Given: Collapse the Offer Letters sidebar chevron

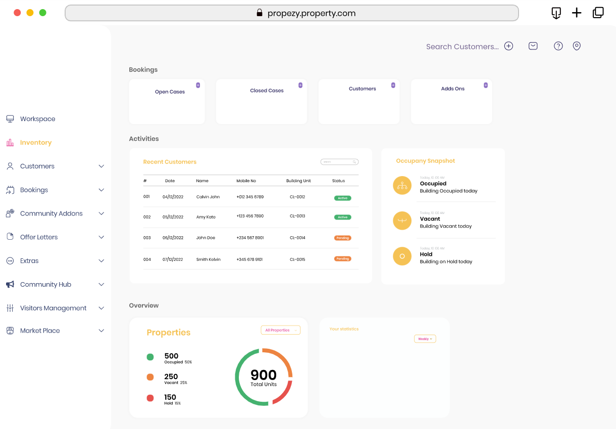Looking at the screenshot, I should click(101, 237).
